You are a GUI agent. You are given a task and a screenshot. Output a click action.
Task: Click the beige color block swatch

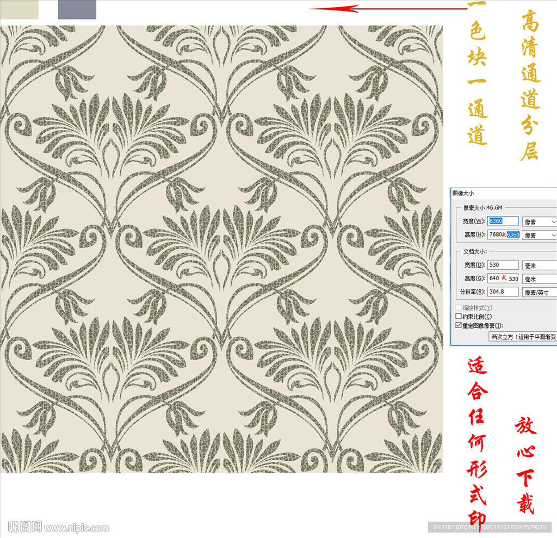(x=19, y=9)
